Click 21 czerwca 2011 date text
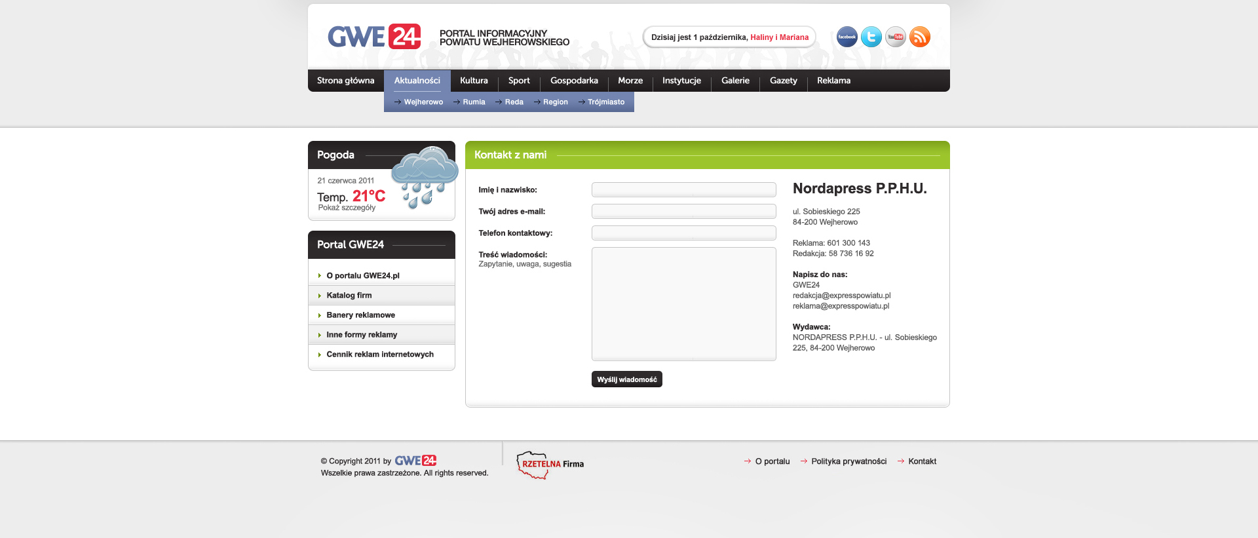This screenshot has height=538, width=1258. tap(345, 181)
